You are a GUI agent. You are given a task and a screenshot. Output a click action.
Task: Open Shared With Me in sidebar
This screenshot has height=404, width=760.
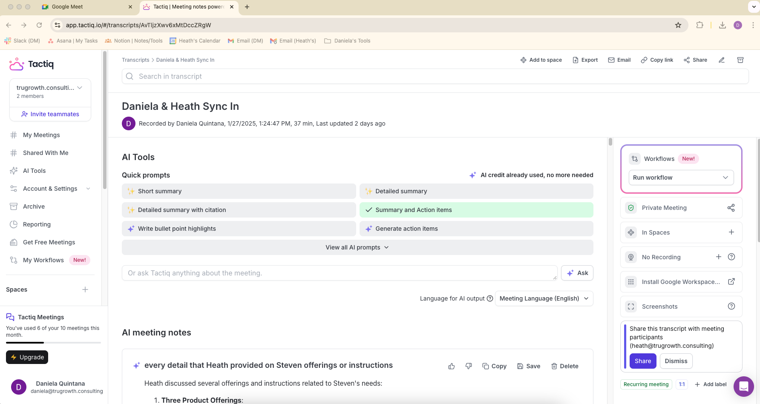pyautogui.click(x=46, y=153)
